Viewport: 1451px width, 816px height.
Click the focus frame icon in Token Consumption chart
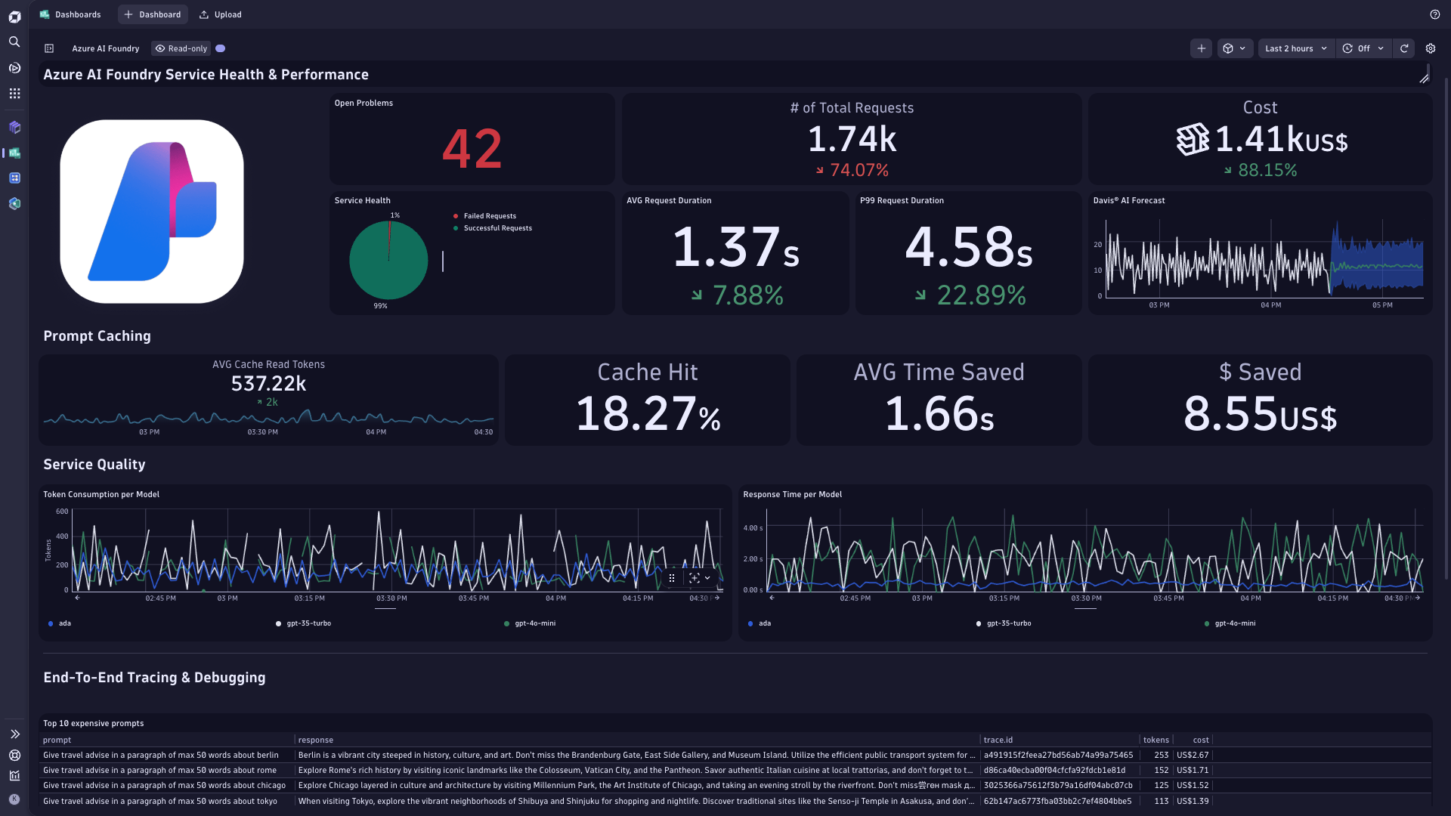694,578
